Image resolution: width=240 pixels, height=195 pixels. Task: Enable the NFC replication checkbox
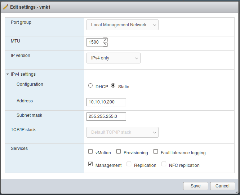[164, 164]
